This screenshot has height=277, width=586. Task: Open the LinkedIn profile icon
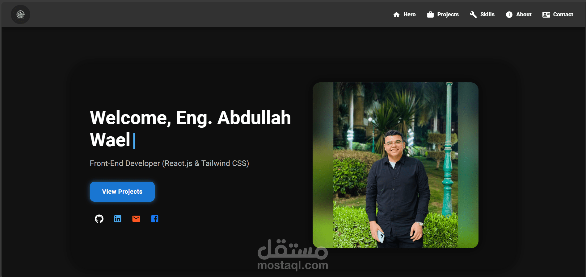118,219
